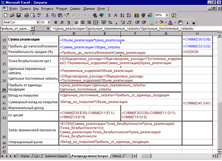The width and height of the screenshot is (222, 161).
Task: Open the 89% zoom dropdown arrow
Action: (167, 15)
